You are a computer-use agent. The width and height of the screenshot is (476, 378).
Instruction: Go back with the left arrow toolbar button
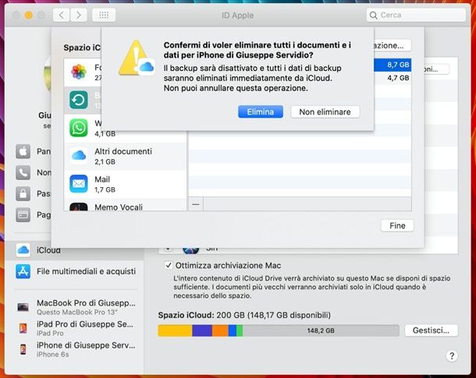pyautogui.click(x=62, y=15)
